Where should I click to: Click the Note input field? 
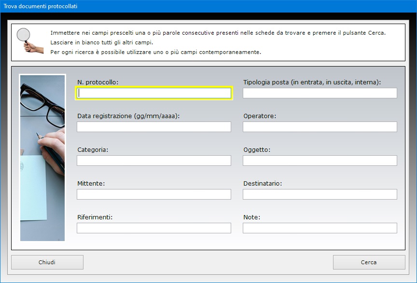click(320, 228)
